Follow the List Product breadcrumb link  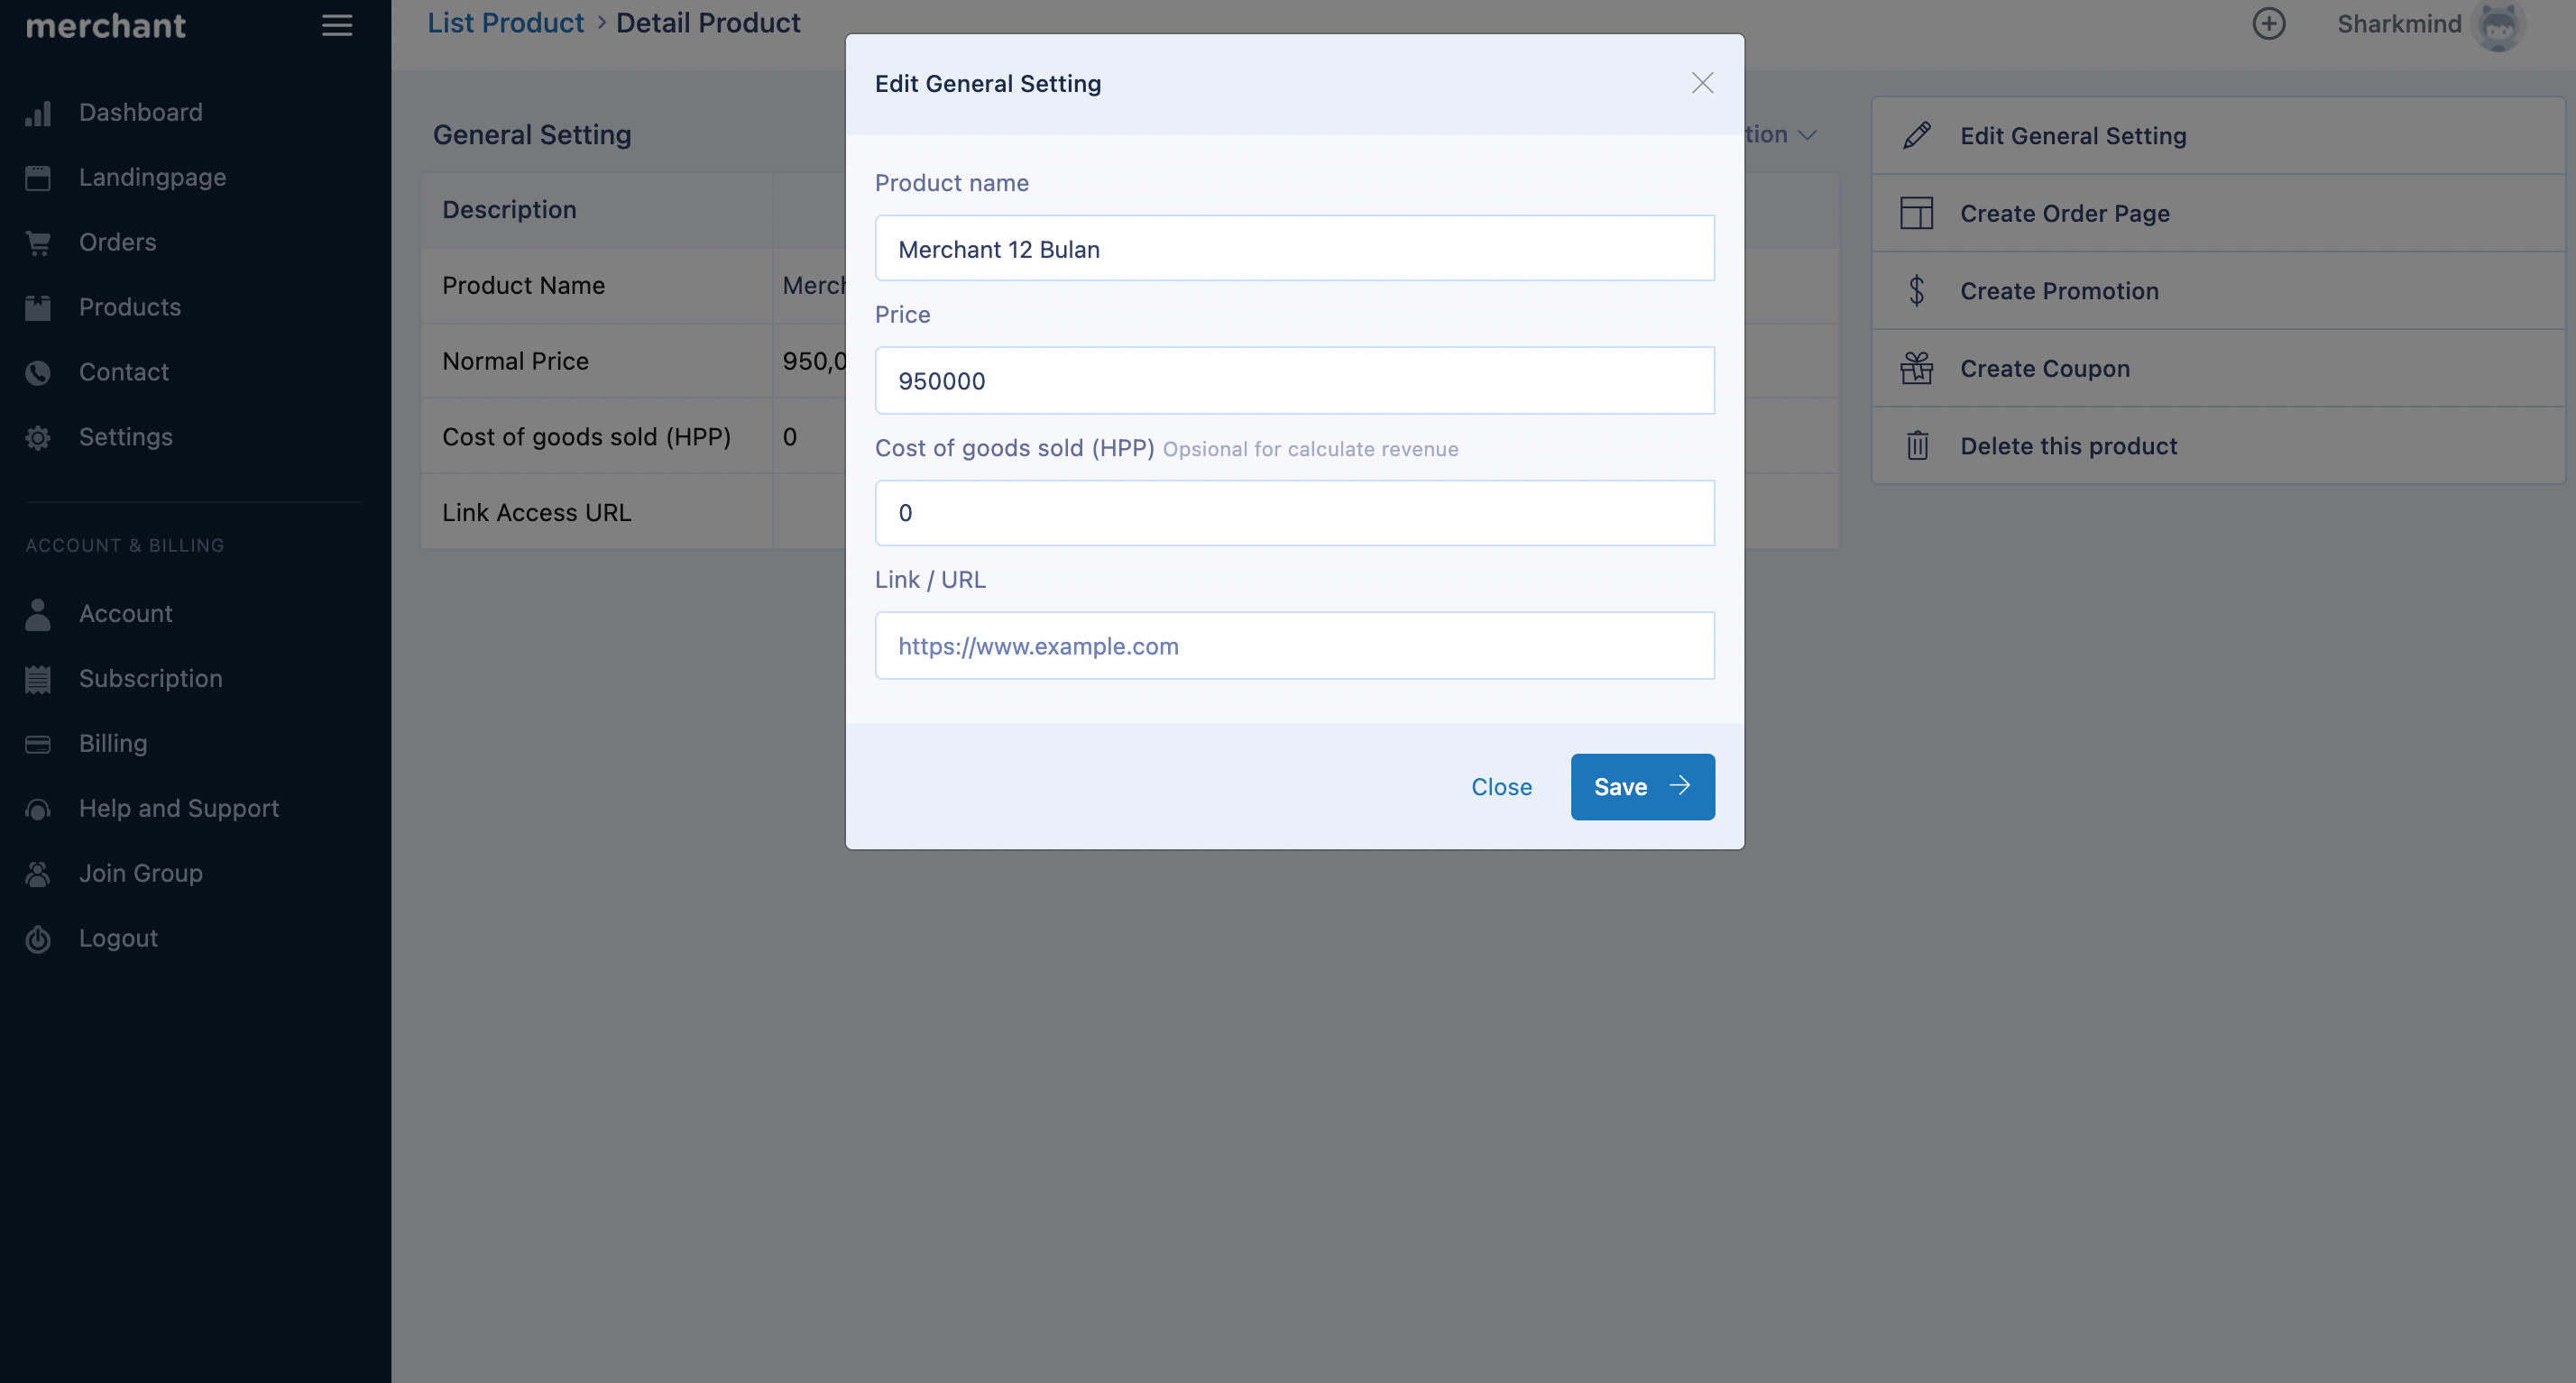click(505, 23)
